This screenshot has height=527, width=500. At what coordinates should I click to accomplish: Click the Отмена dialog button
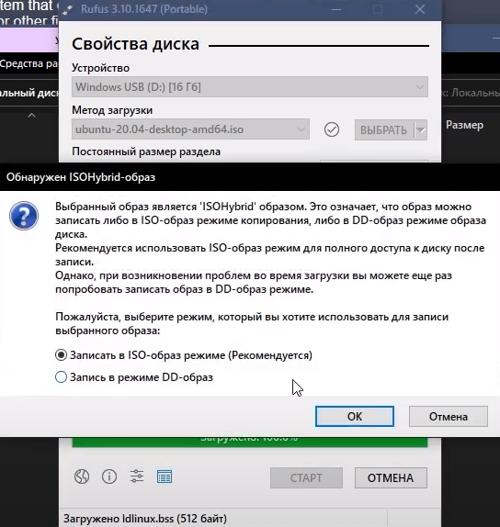pyautogui.click(x=449, y=417)
